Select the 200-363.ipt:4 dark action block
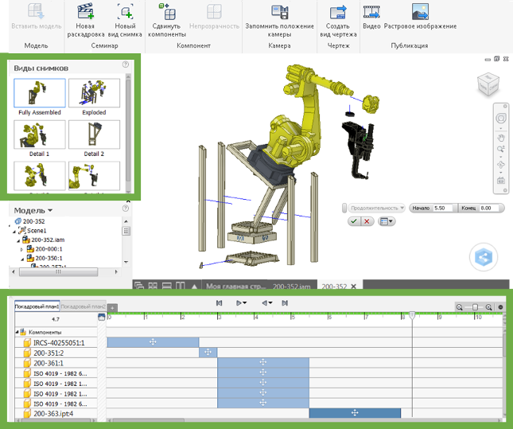This screenshot has width=513, height=429. (355, 413)
